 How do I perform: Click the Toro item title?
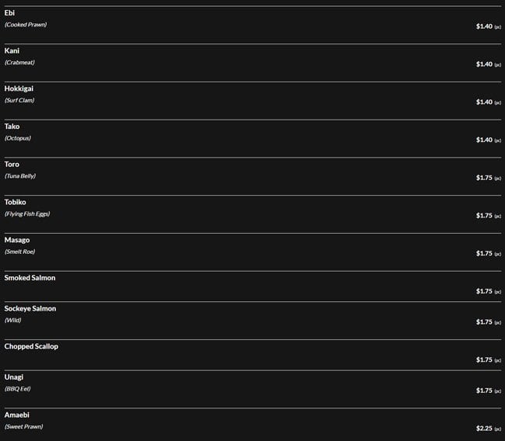(12, 165)
